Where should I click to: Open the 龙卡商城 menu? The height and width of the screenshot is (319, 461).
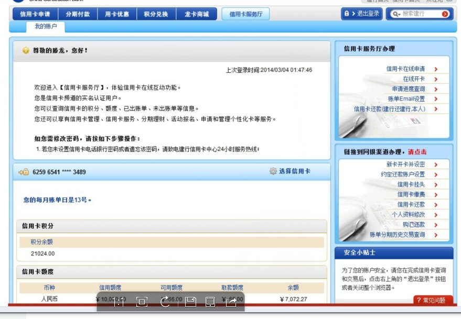tap(196, 14)
